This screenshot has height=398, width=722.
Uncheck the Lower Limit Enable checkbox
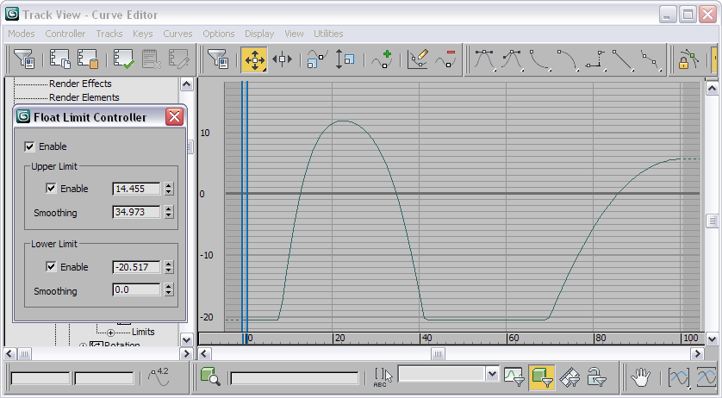tap(51, 267)
